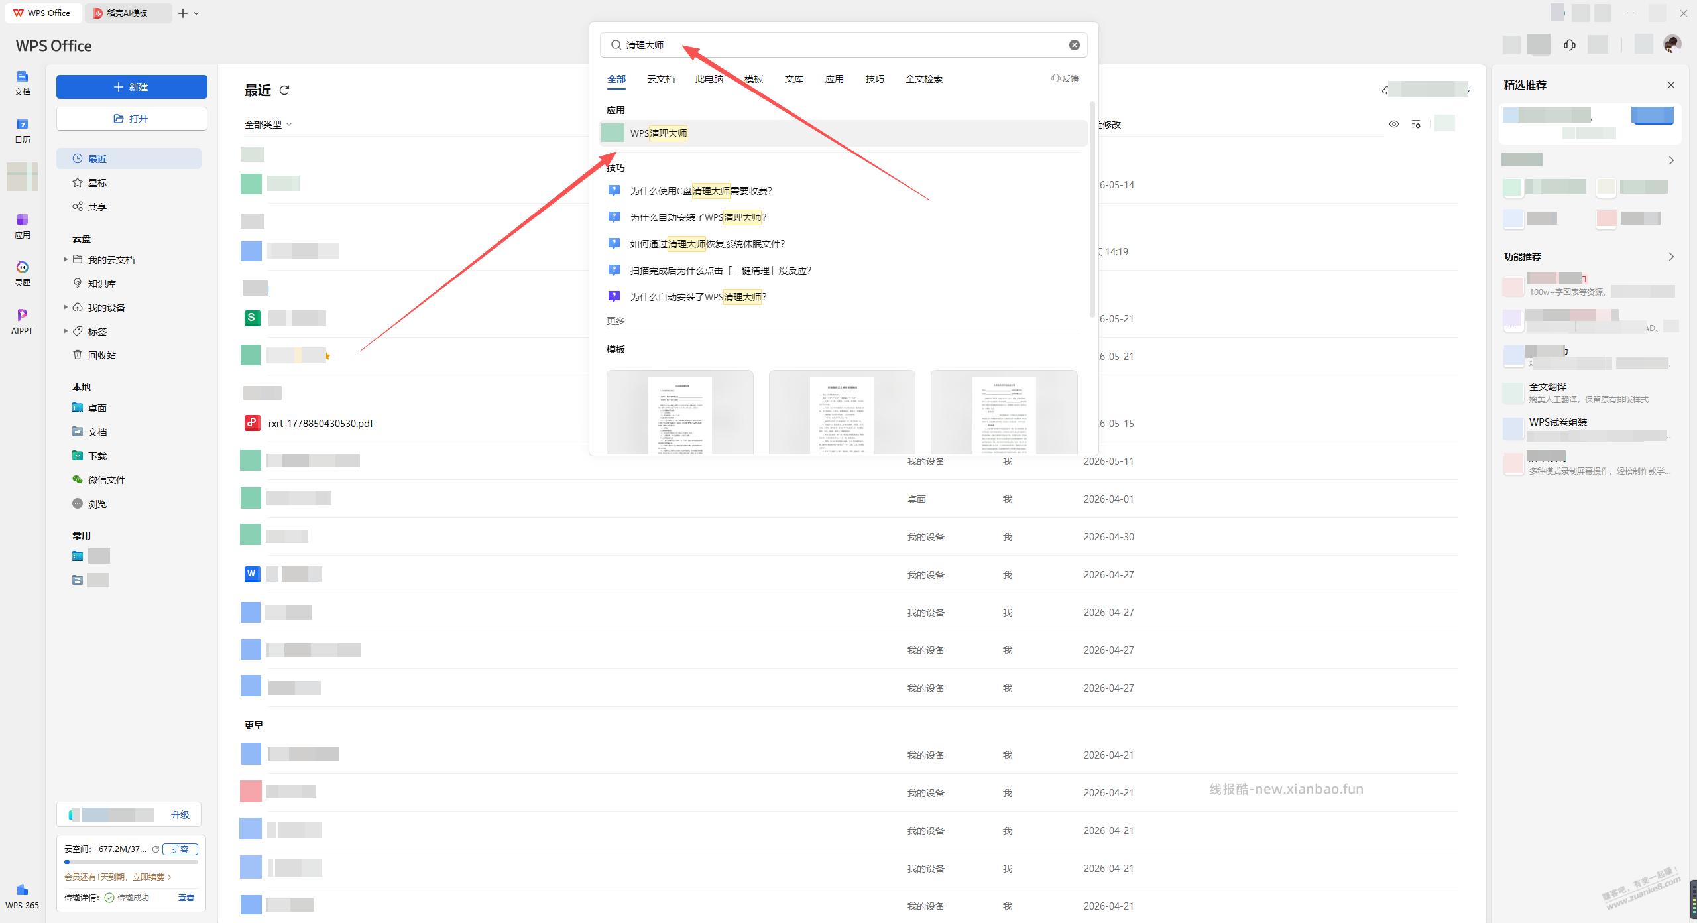Switch to the 全文检索 search tab
Viewport: 1697px width, 923px height.
pos(923,79)
